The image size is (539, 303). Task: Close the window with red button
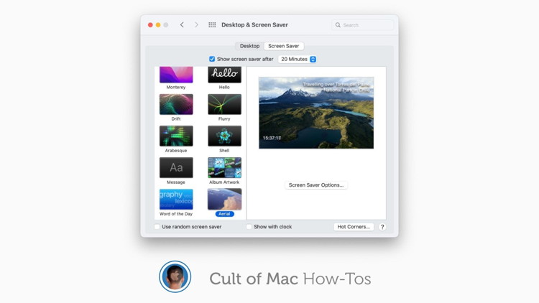coord(150,24)
